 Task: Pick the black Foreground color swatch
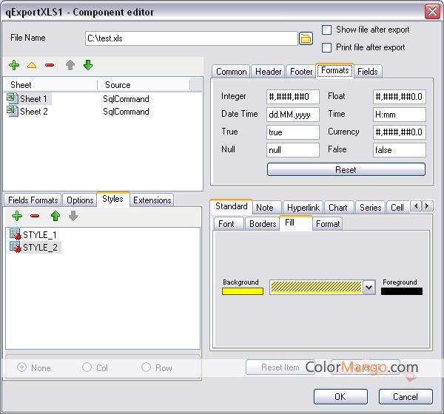[x=402, y=291]
